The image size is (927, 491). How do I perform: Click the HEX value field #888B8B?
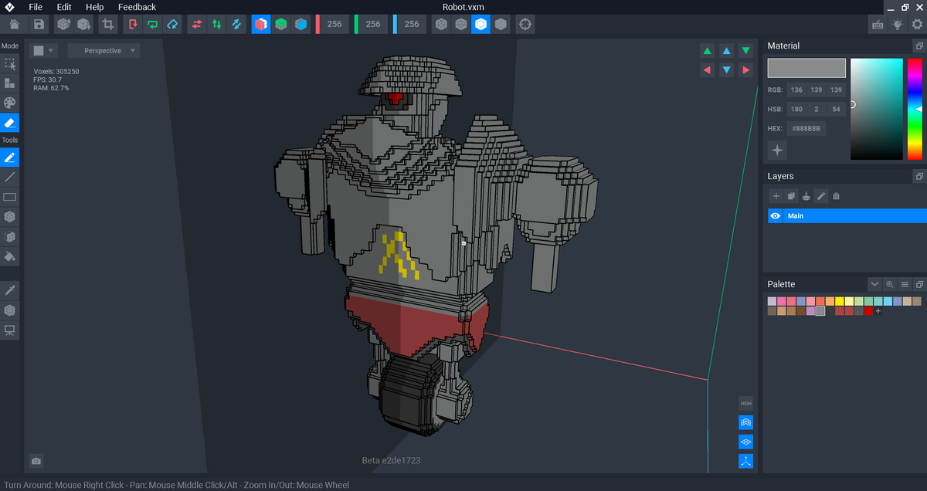(x=807, y=129)
